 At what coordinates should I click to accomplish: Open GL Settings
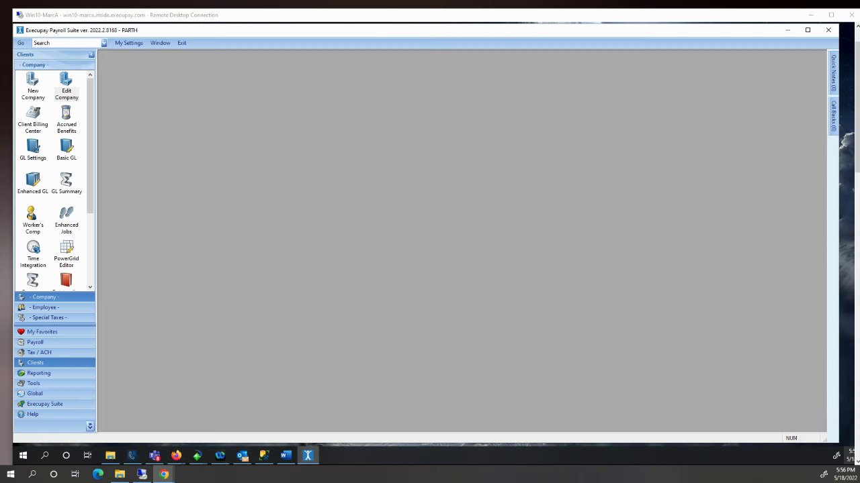click(33, 150)
